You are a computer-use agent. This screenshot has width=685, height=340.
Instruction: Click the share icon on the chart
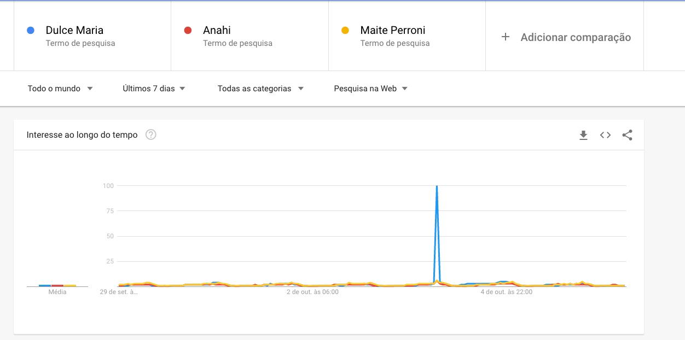pos(627,135)
